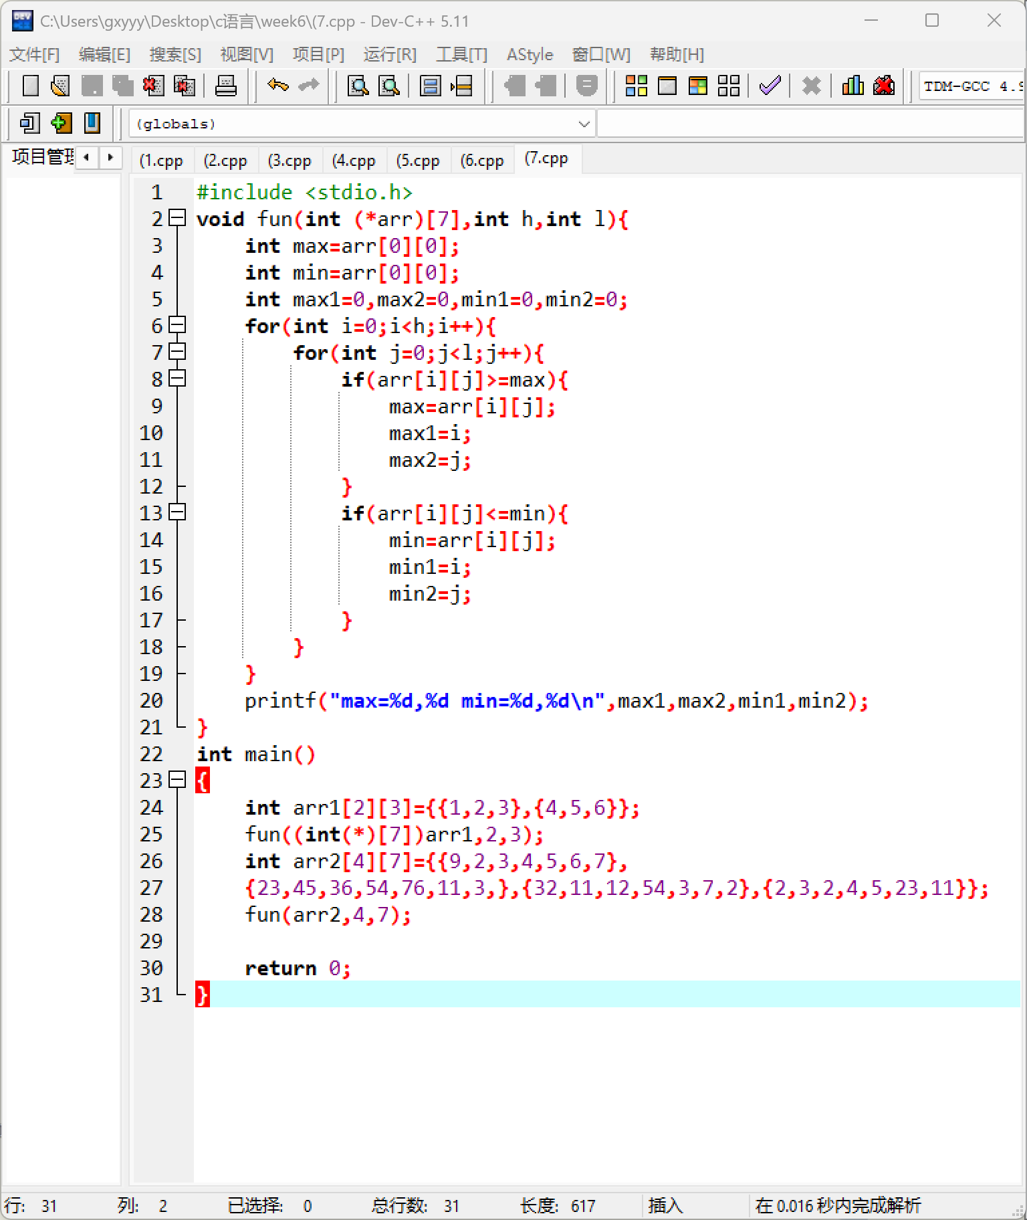Switch to the (6.cpp tab
Image resolution: width=1027 pixels, height=1220 pixels.
pyautogui.click(x=482, y=161)
